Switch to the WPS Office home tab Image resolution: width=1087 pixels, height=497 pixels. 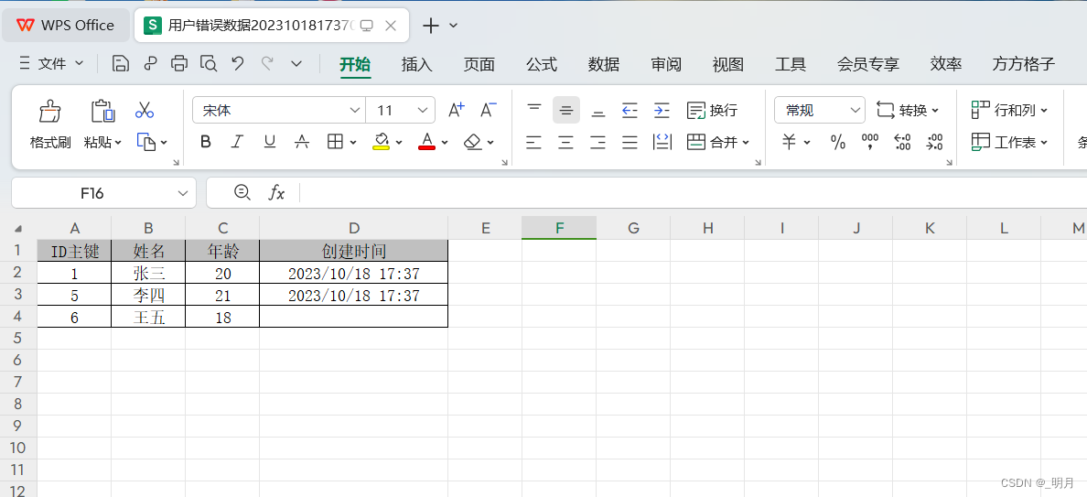(x=65, y=25)
